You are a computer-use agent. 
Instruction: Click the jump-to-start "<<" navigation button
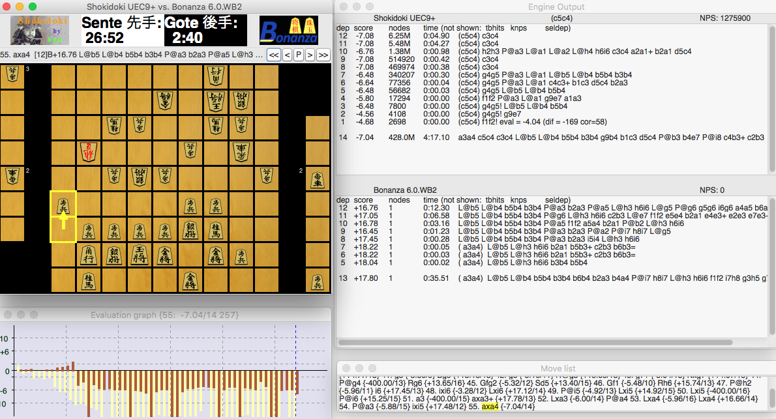point(274,55)
